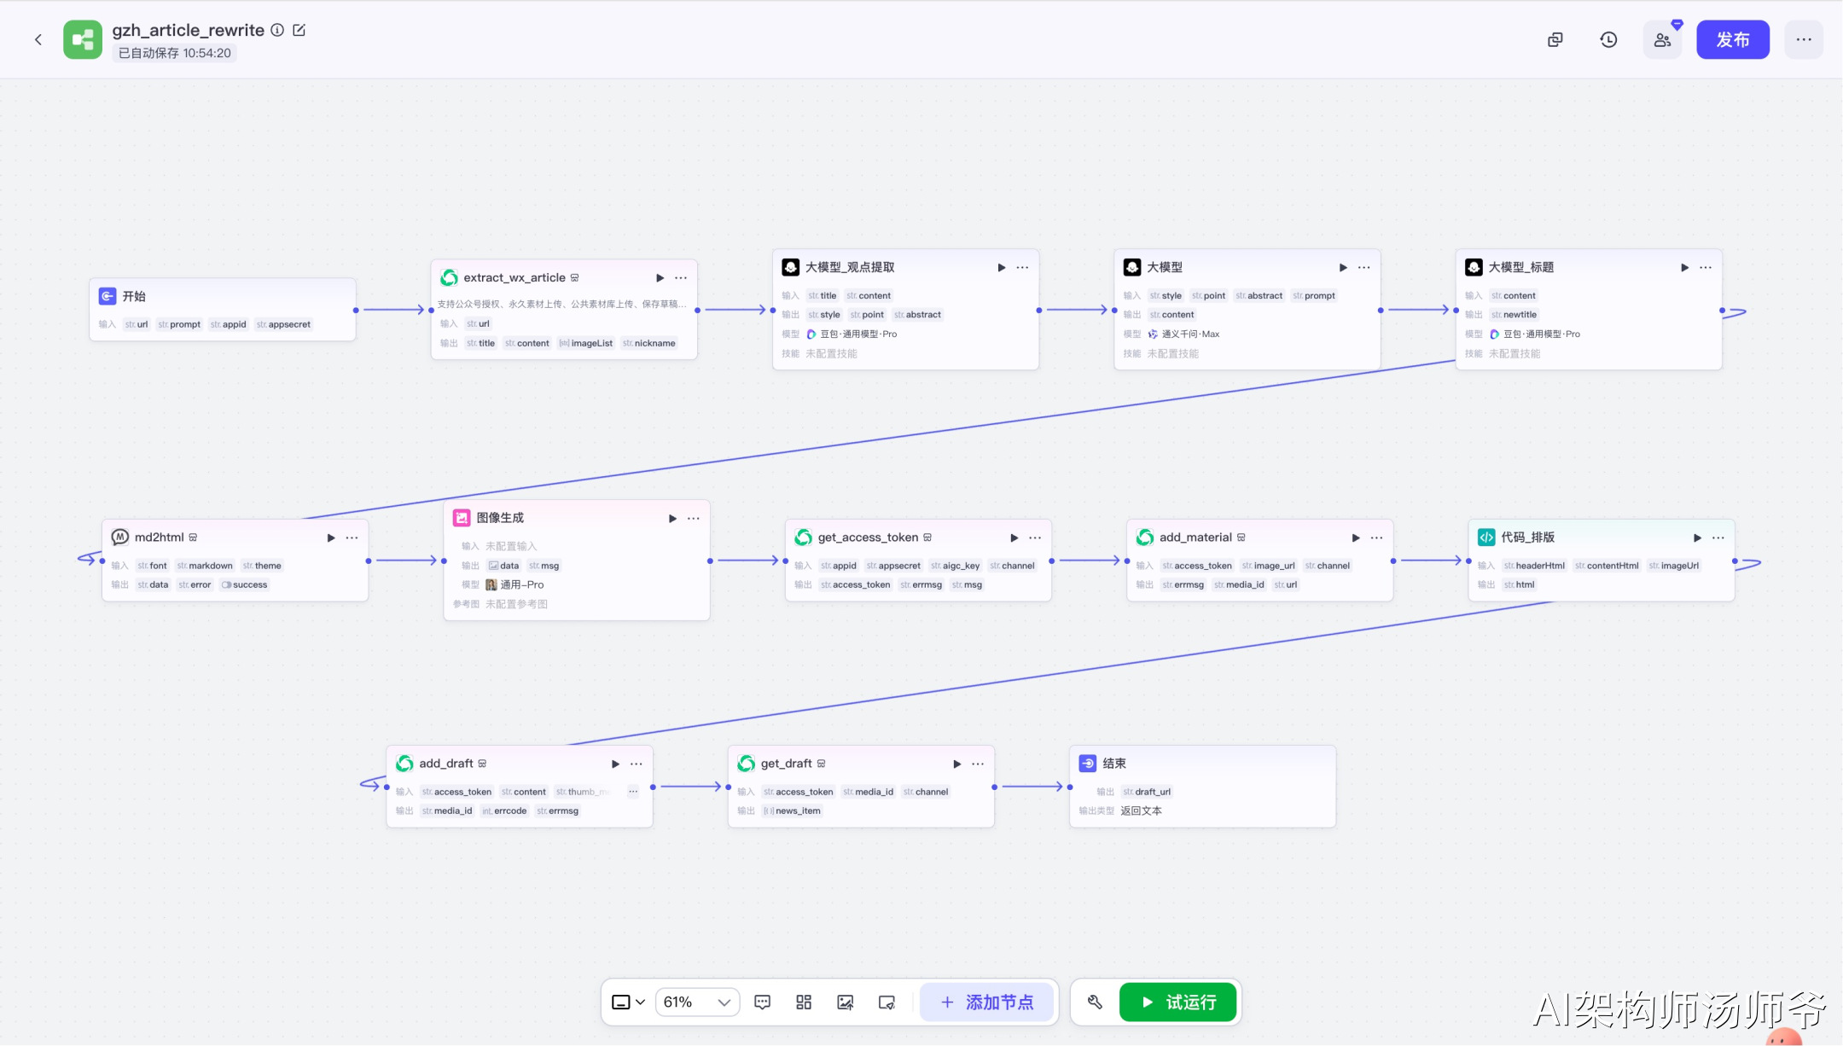This screenshot has width=1843, height=1046.
Task: Open the collaborators people icon
Action: (x=1662, y=39)
